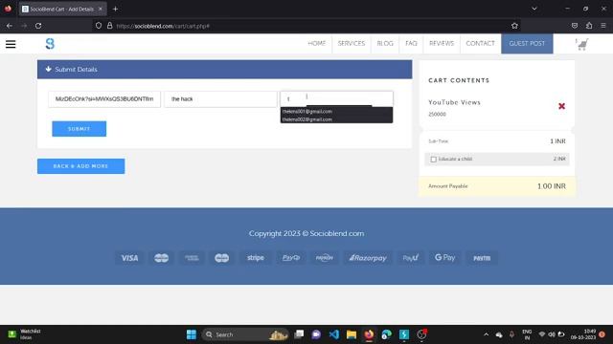Viewport: 613px width, 344px height.
Task: Select second Gmail autocomplete suggestion
Action: pos(336,119)
